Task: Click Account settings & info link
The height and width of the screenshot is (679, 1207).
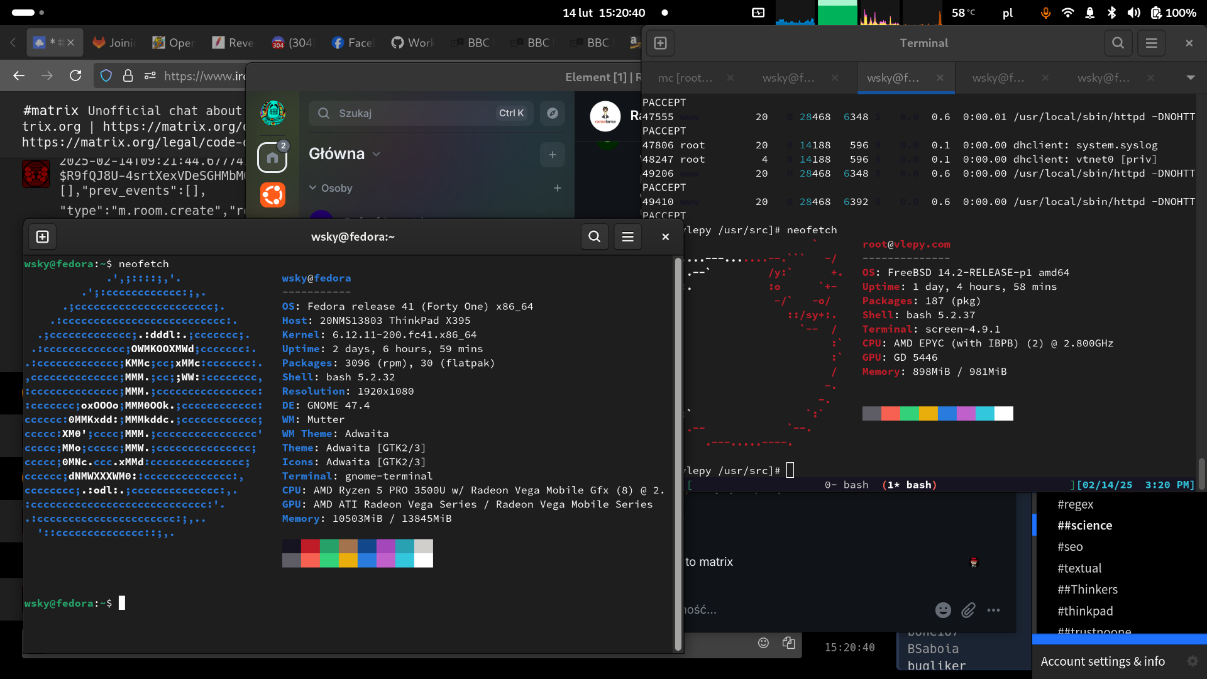Action: click(x=1103, y=661)
